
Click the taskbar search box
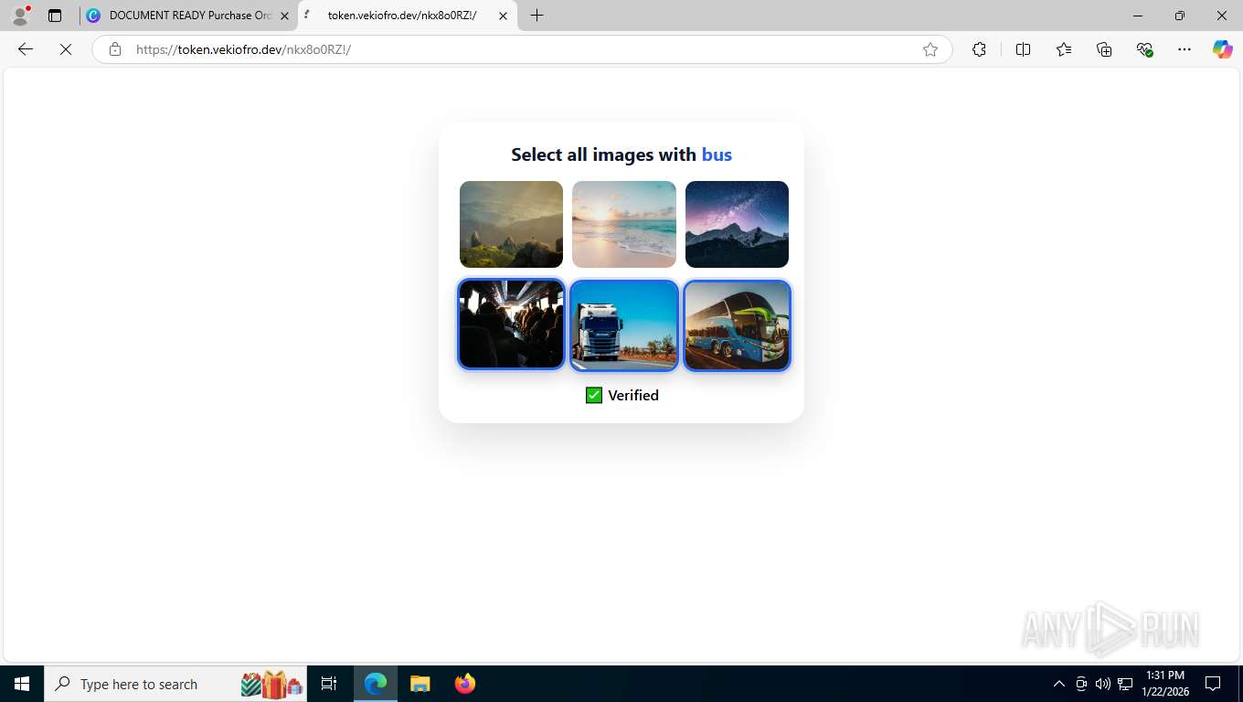coord(175,684)
